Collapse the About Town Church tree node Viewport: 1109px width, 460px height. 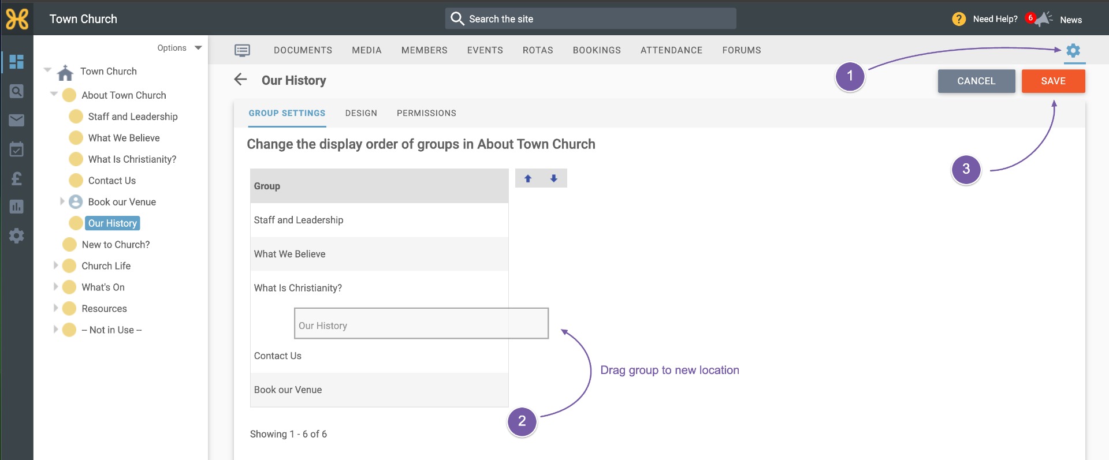point(54,94)
